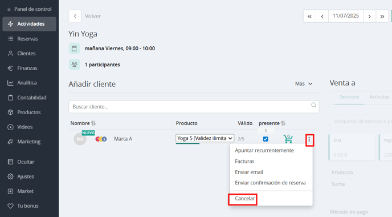This screenshot has height=217, width=392.
Task: Click Marta A's avatar
Action: click(80, 139)
